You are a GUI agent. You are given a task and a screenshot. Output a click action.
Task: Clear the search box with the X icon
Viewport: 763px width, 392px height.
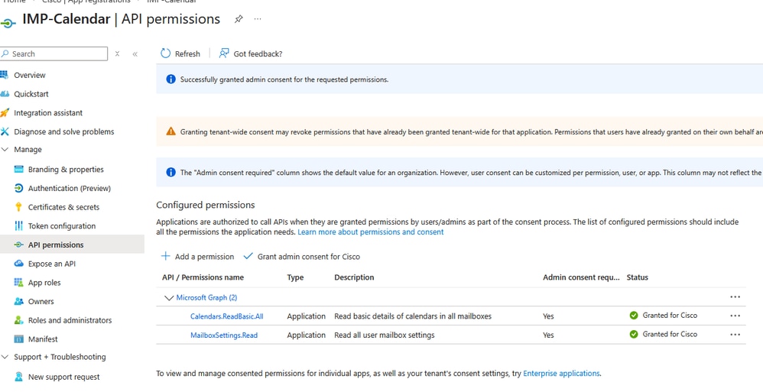(117, 54)
